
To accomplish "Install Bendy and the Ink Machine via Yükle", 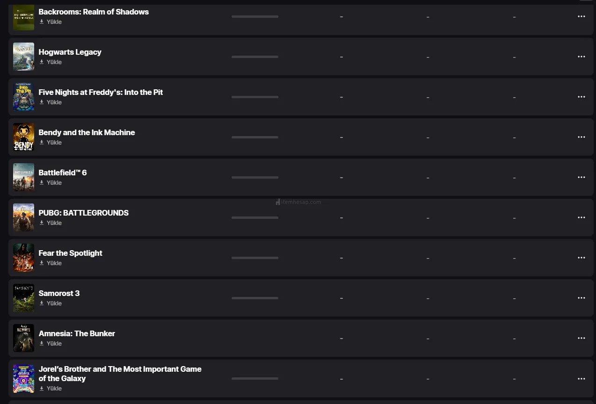I will pyautogui.click(x=54, y=143).
